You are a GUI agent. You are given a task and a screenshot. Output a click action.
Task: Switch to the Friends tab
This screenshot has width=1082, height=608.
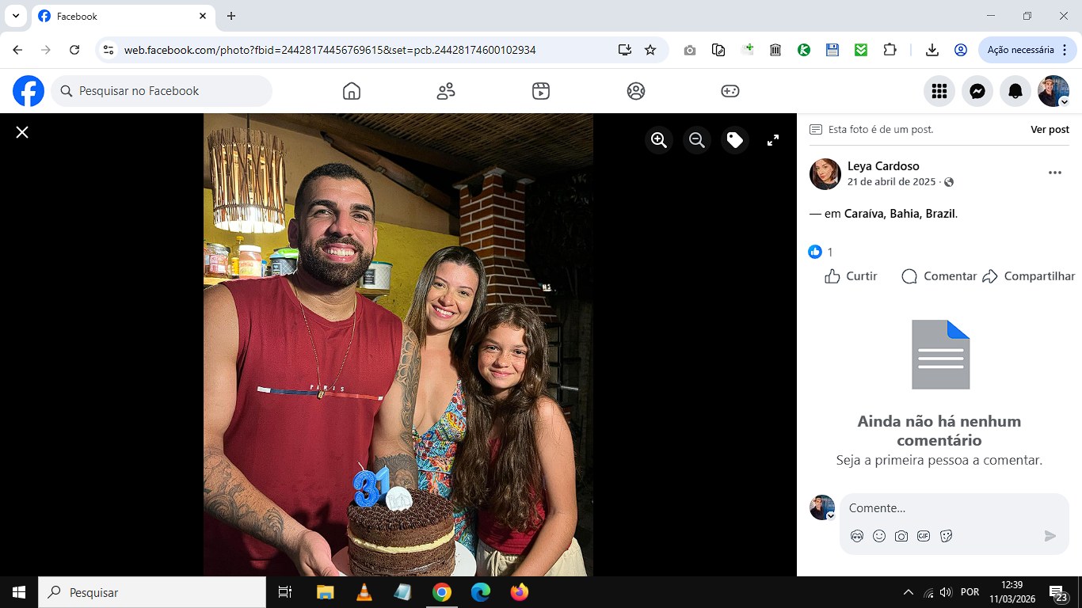point(446,91)
